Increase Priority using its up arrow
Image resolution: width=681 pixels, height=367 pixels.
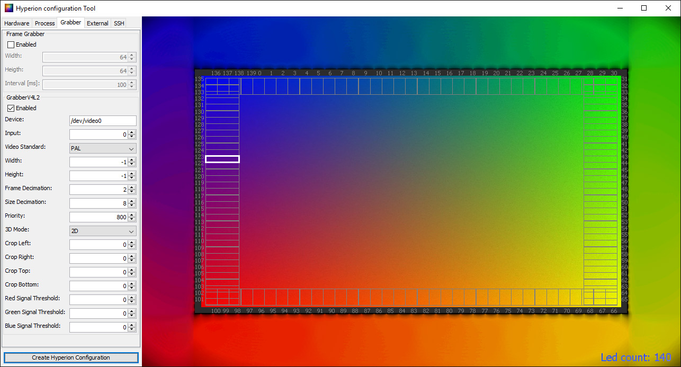pyautogui.click(x=132, y=215)
